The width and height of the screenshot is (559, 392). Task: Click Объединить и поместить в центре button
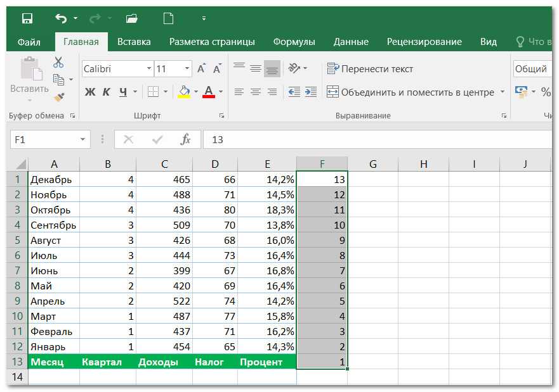(410, 92)
